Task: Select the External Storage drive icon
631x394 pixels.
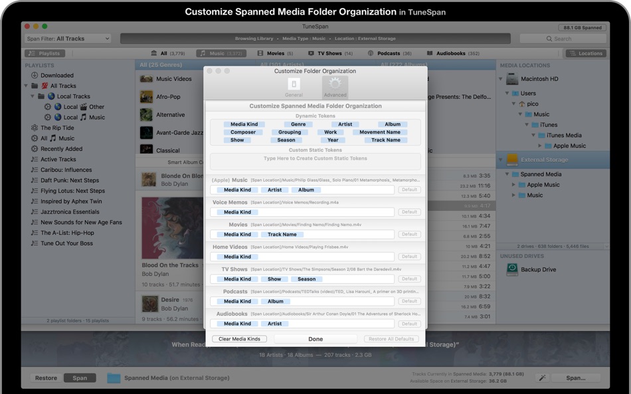Action: pyautogui.click(x=512, y=160)
